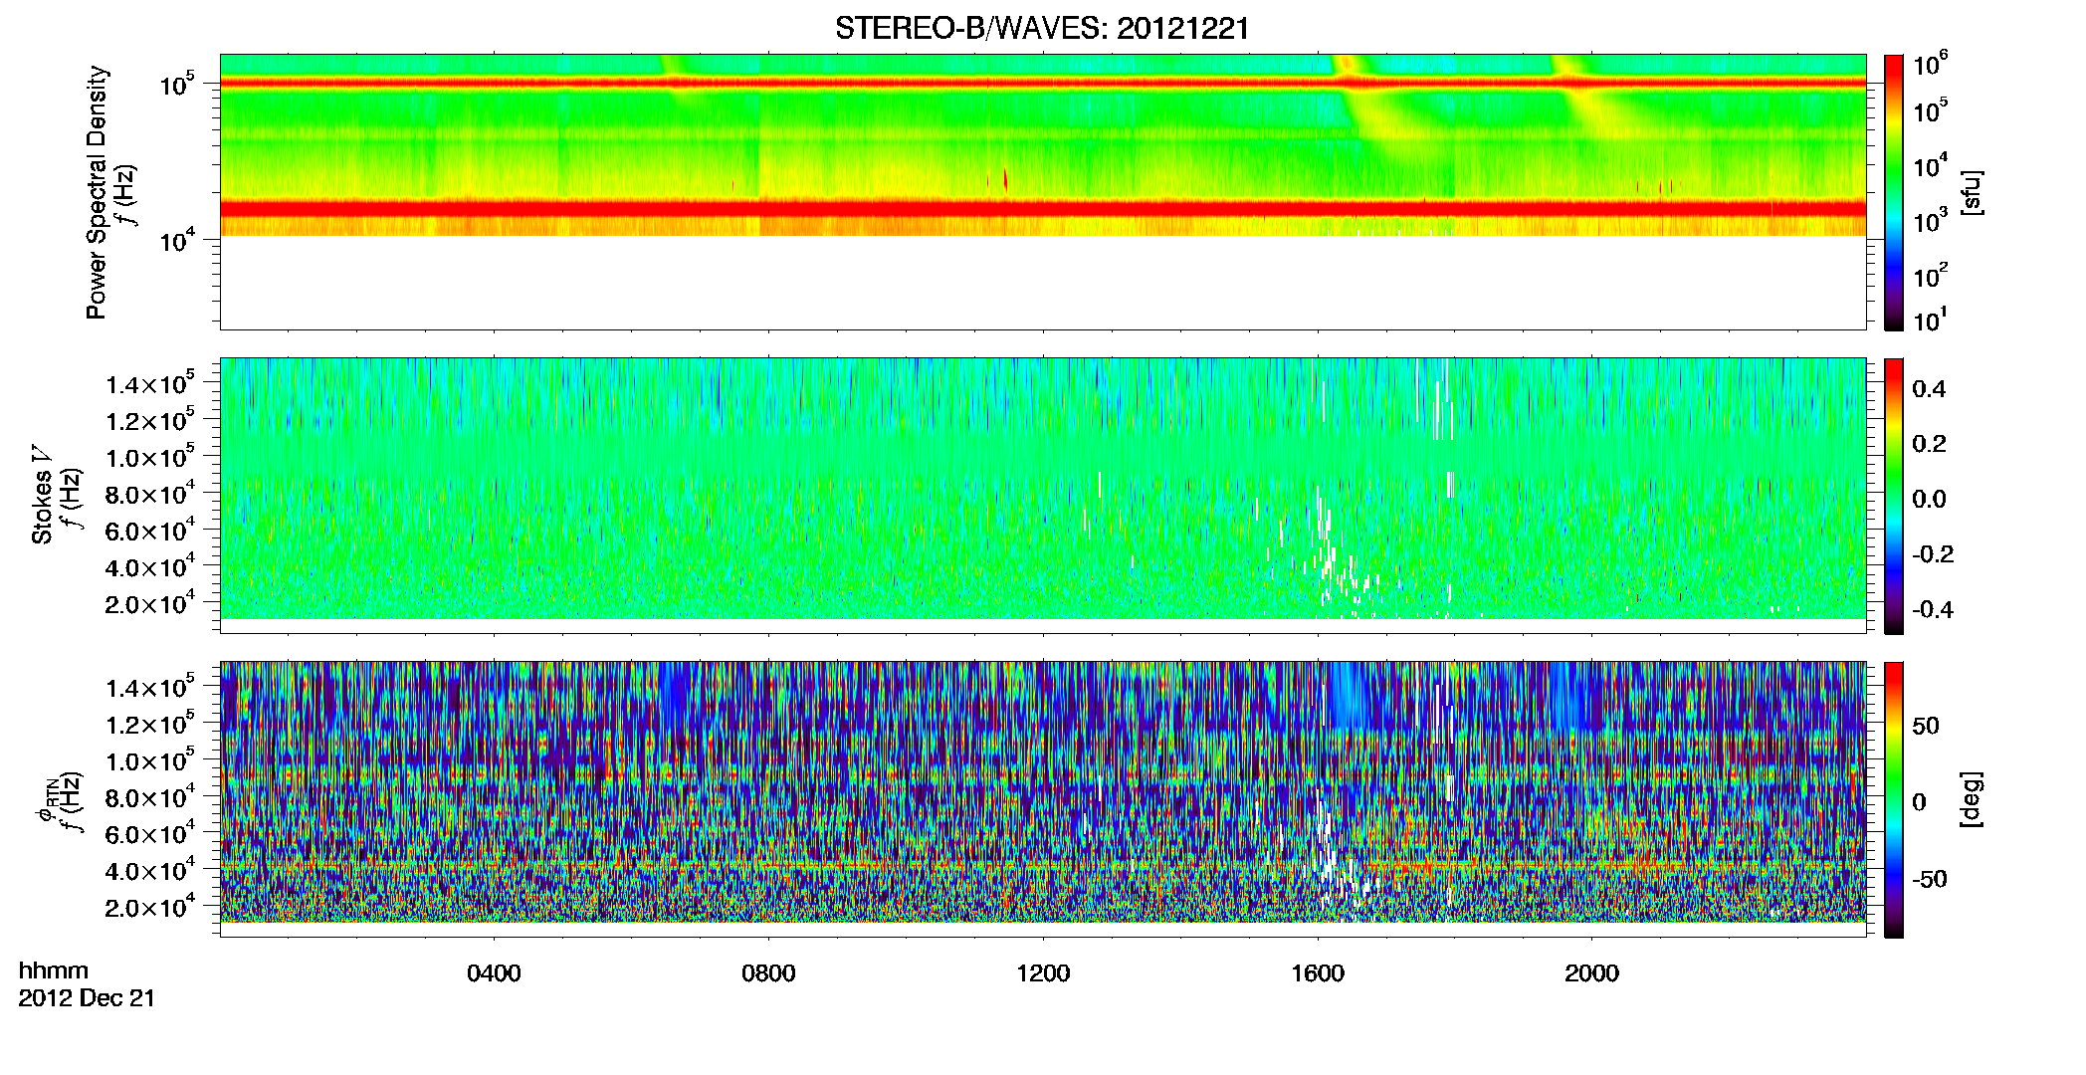Click the hhmm axis label
Viewport: 2086px width, 1075px height.
pos(54,971)
